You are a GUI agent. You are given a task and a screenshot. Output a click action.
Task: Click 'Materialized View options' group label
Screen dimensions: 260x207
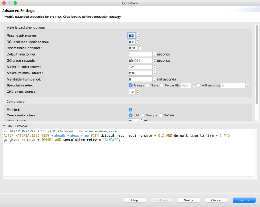(x=26, y=27)
